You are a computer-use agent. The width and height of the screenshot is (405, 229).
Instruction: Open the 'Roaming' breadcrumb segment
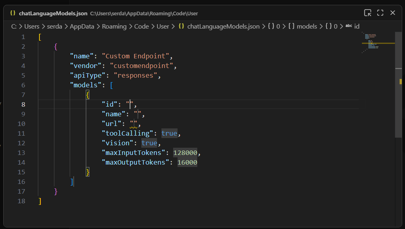[x=114, y=26]
